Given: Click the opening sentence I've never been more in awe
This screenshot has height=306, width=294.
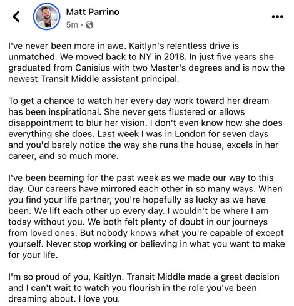Looking at the screenshot, I should coord(68,46).
